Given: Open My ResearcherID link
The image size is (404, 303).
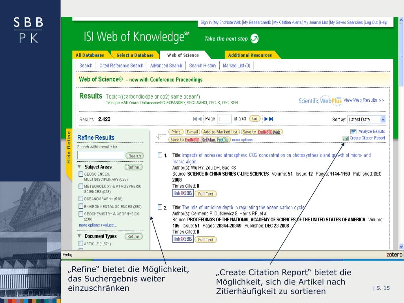Looking at the screenshot, I should [x=257, y=22].
